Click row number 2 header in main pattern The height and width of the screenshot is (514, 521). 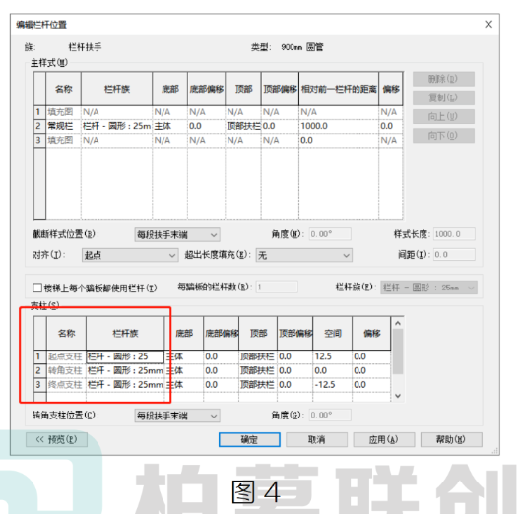(x=38, y=126)
